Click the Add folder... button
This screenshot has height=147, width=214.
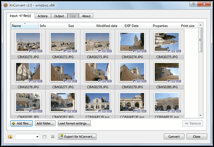click(x=45, y=123)
